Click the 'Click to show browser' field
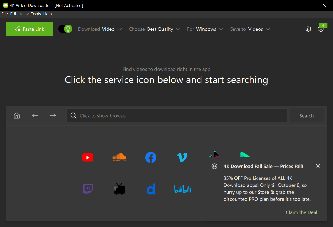The width and height of the screenshot is (333, 227). tap(177, 116)
